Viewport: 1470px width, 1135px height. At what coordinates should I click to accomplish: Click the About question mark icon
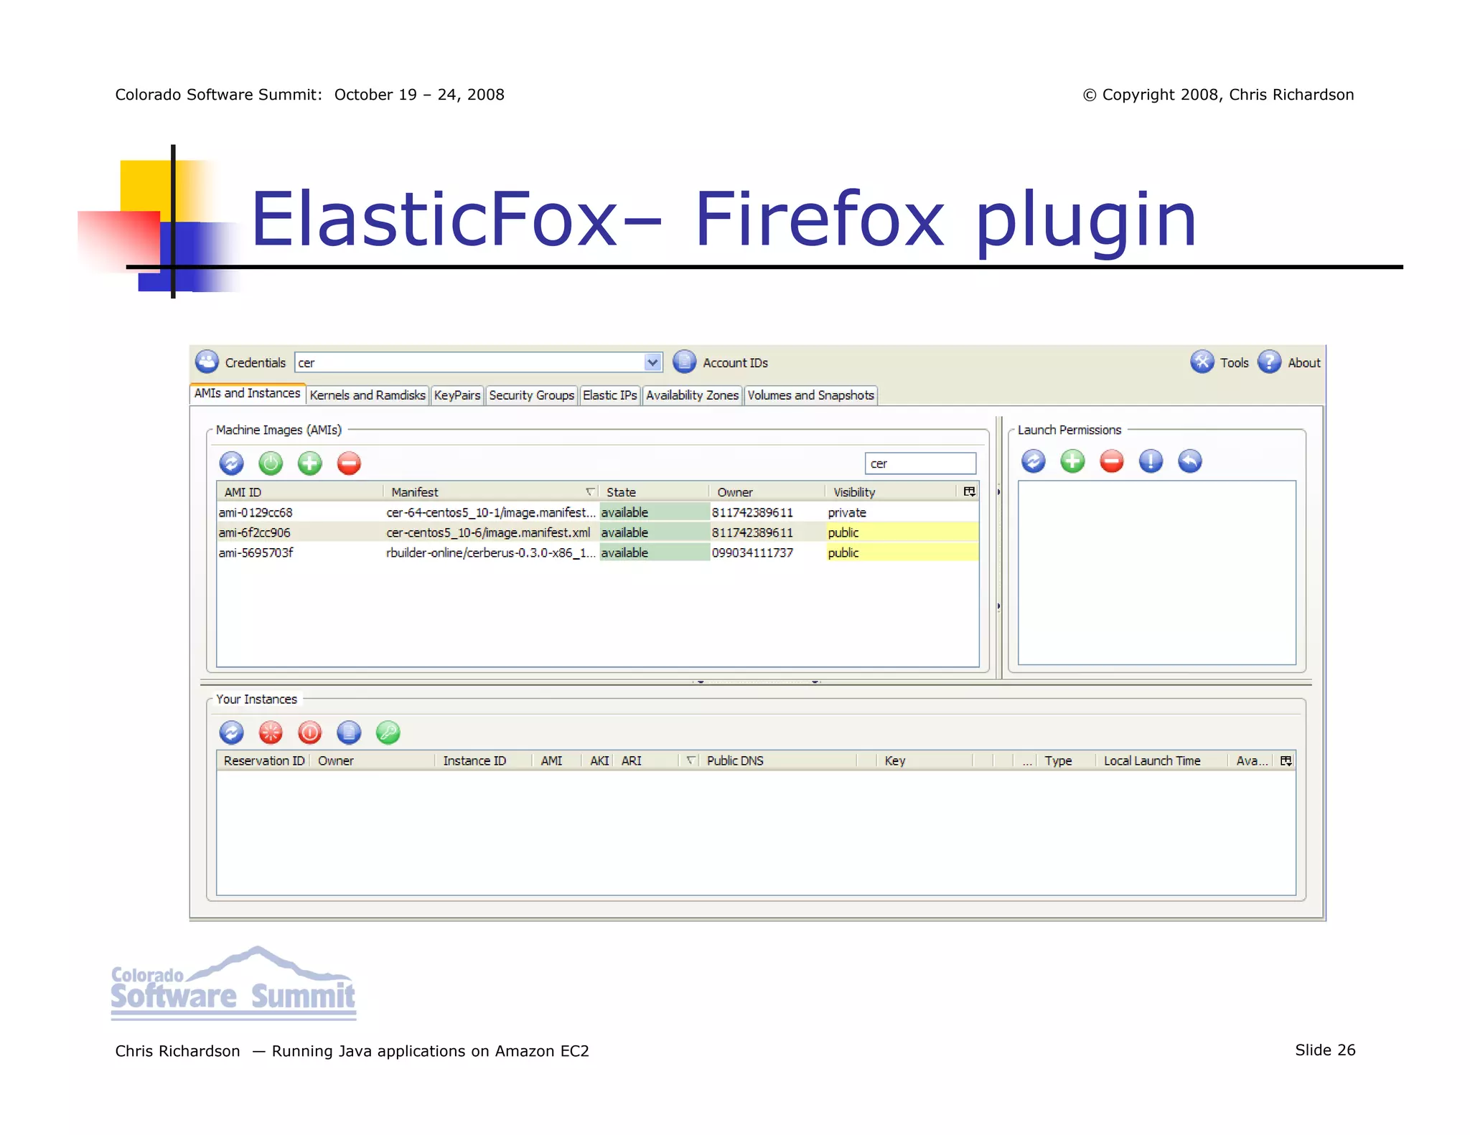pos(1269,362)
